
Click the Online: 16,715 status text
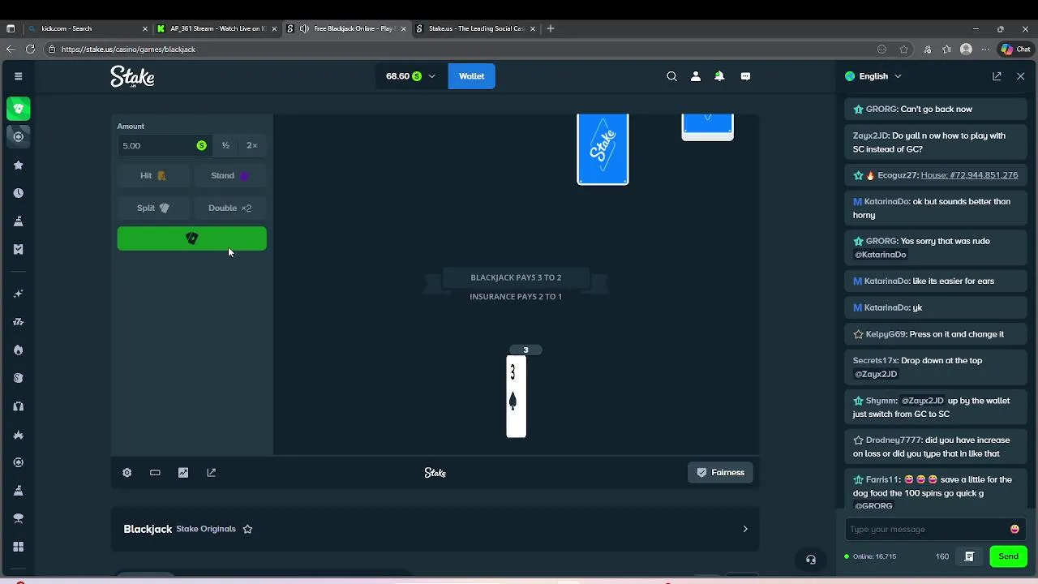tap(874, 556)
